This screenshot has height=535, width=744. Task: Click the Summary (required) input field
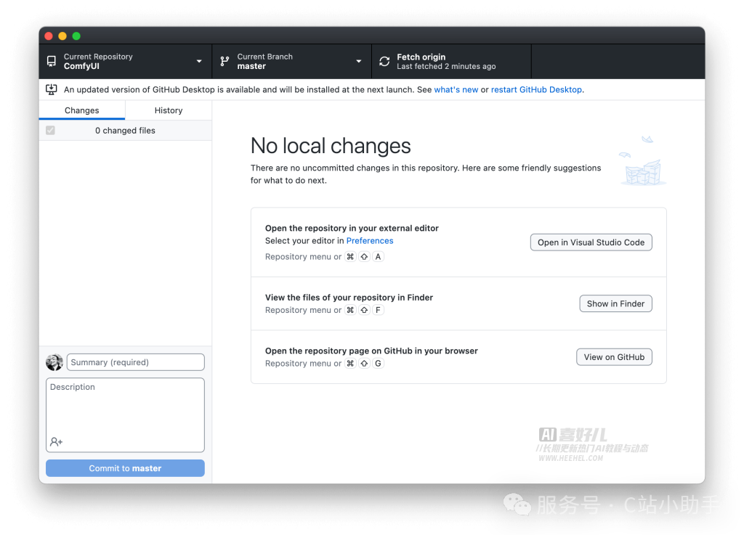pos(136,362)
